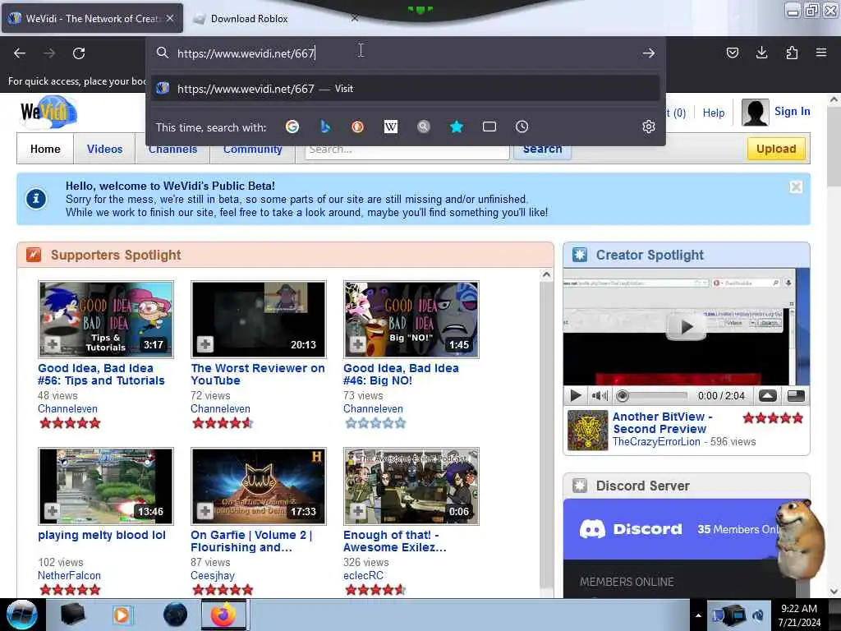Search bookmarks with the star icon
The height and width of the screenshot is (631, 841).
(x=457, y=127)
